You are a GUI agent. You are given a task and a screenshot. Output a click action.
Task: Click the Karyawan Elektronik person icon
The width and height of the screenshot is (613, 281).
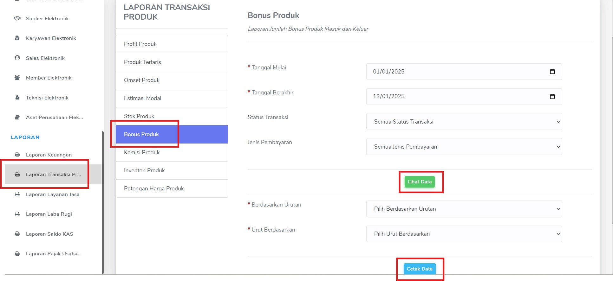17,38
